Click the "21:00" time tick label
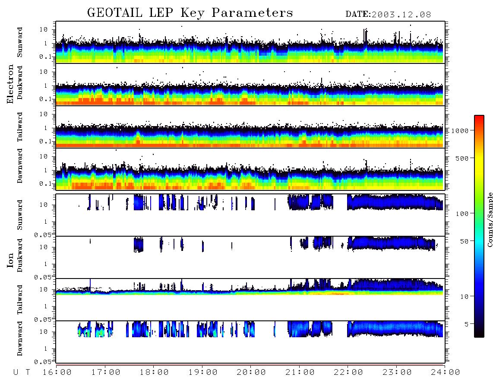493x380 pixels. point(300,372)
